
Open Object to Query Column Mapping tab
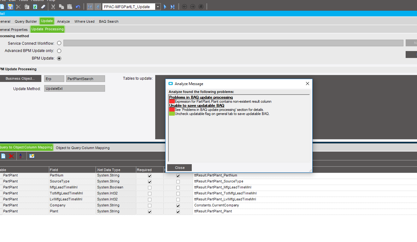[x=83, y=148]
